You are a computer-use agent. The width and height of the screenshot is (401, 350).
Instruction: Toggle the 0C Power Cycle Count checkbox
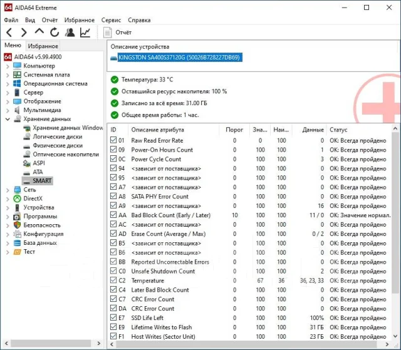point(113,158)
